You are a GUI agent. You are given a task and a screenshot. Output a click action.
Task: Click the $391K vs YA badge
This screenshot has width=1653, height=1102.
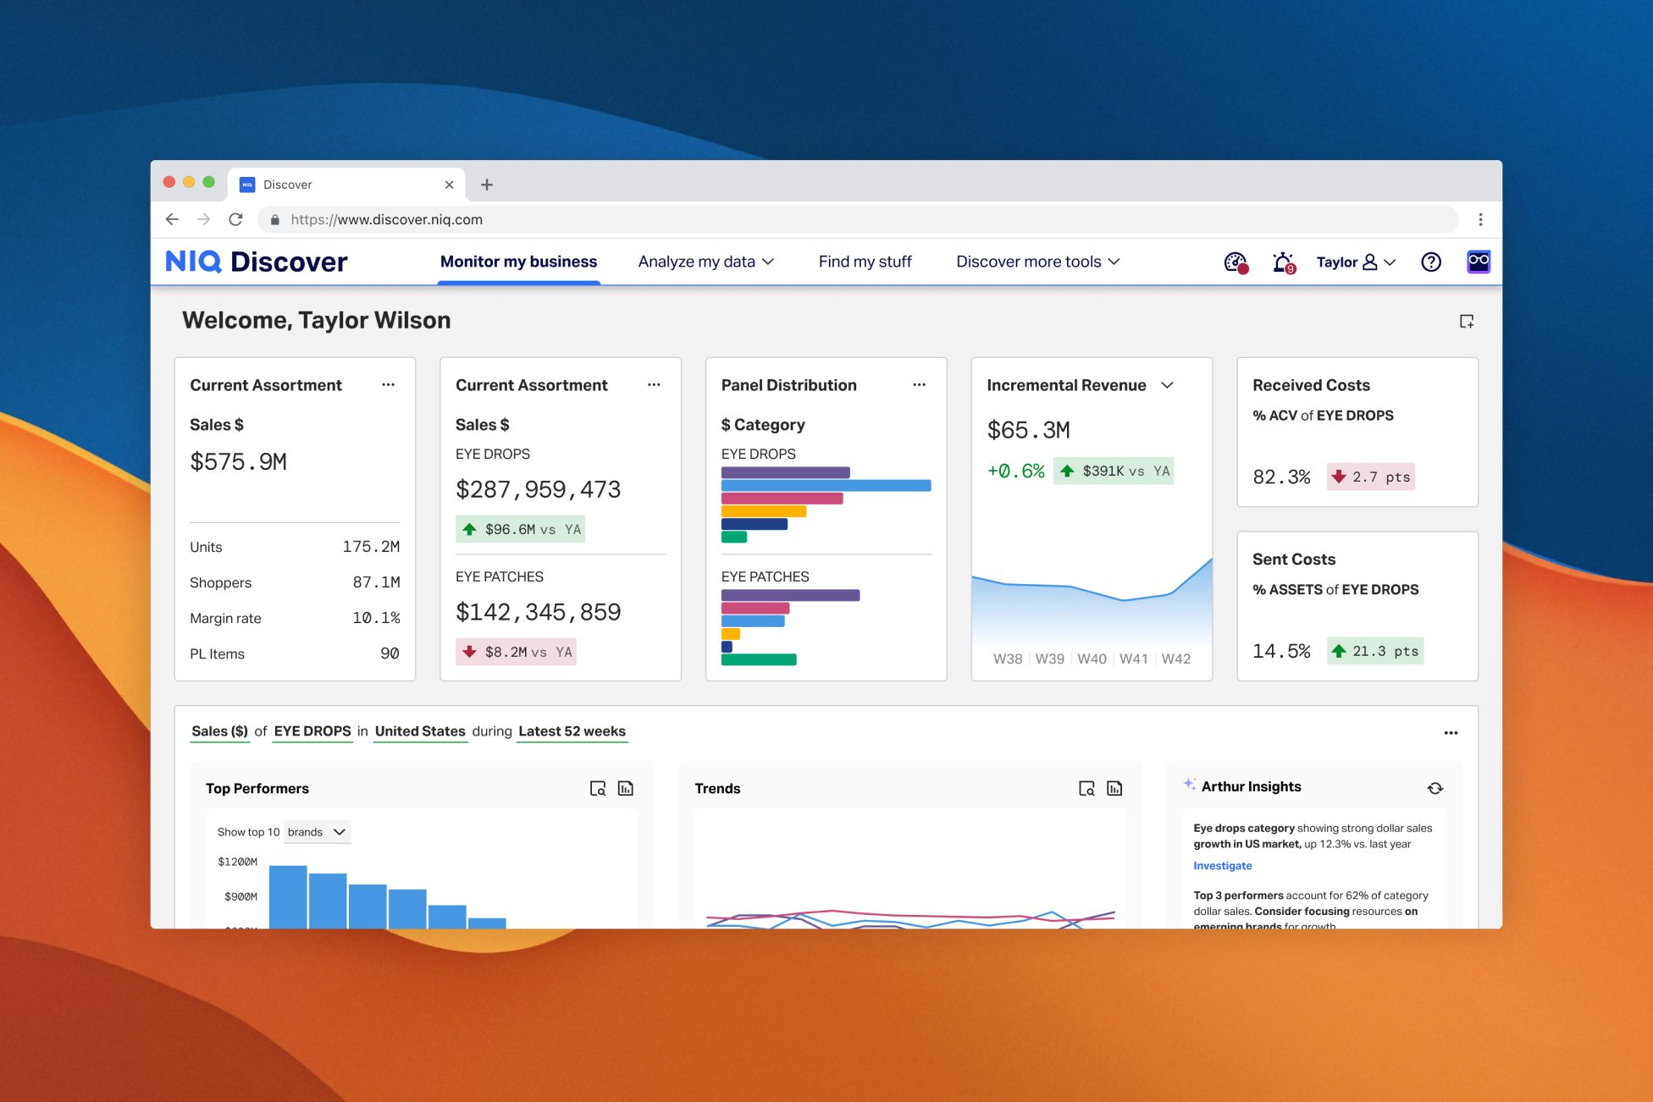[1114, 471]
